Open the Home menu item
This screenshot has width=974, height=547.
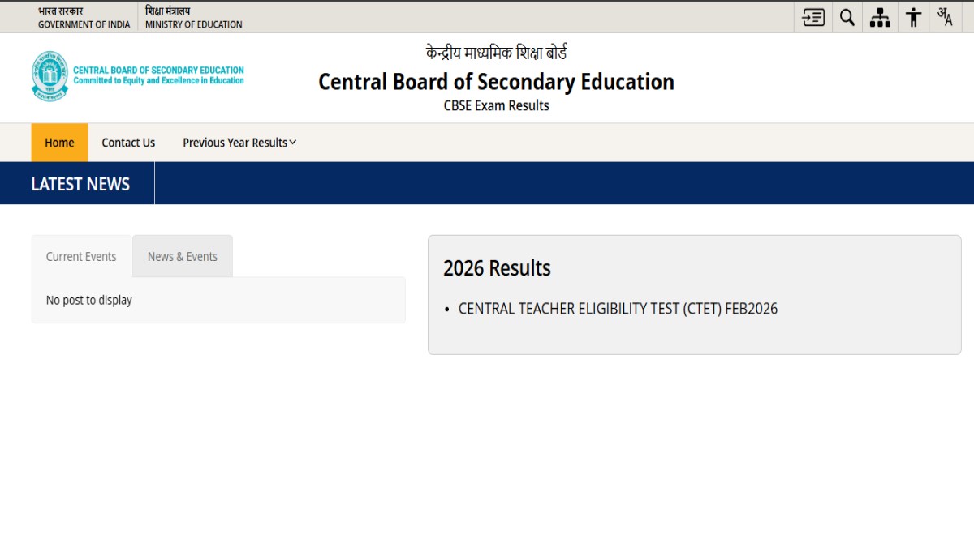tap(59, 143)
